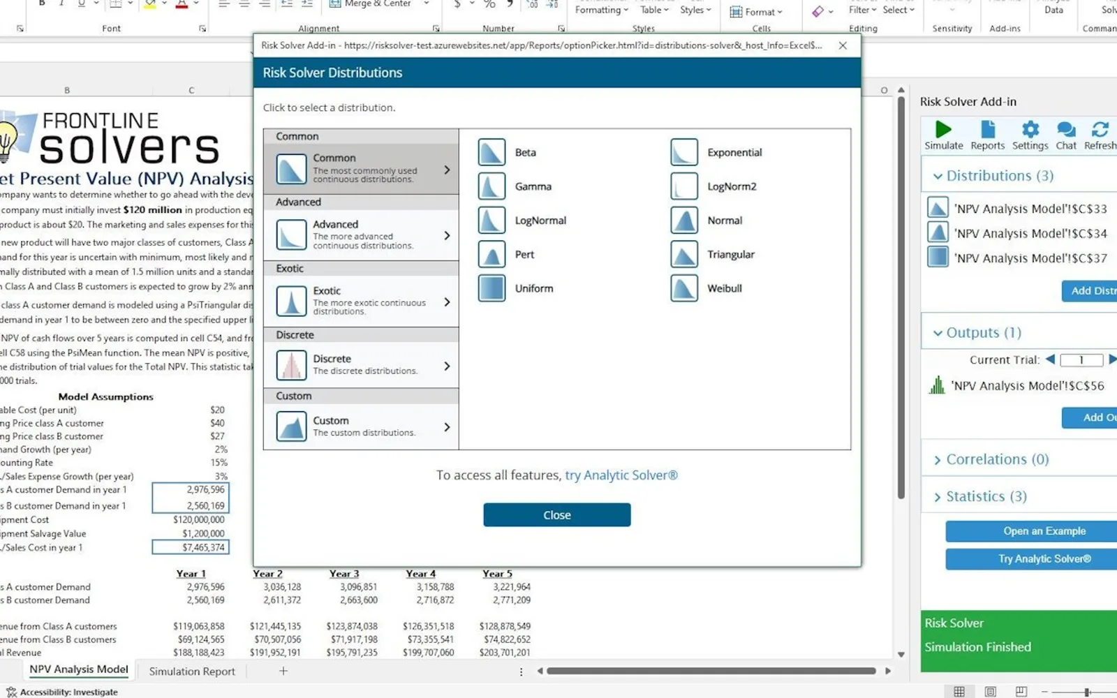This screenshot has height=698, width=1117.
Task: Choose the Uniform distribution icon
Action: 491,288
